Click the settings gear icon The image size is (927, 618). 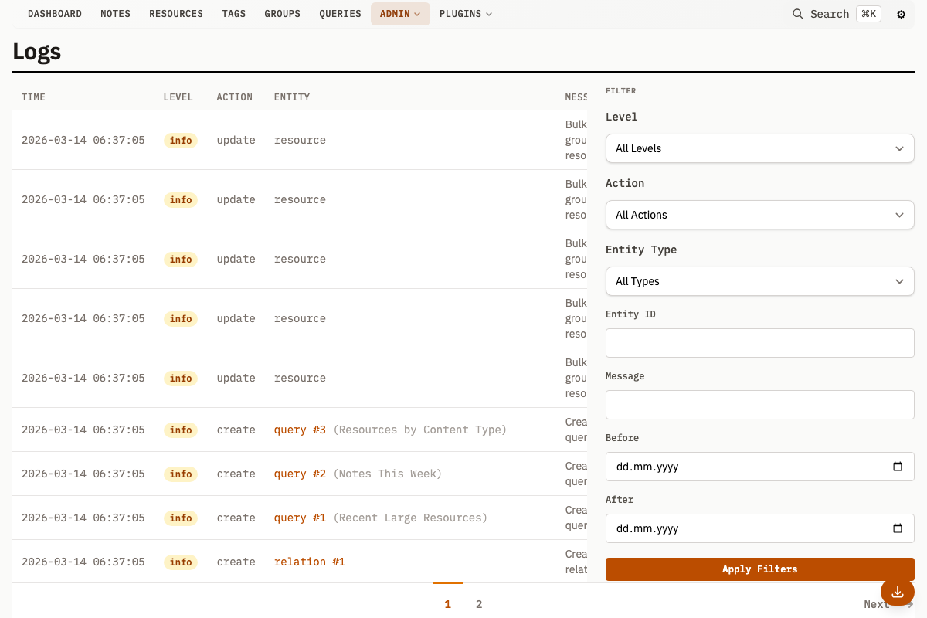coord(901,14)
